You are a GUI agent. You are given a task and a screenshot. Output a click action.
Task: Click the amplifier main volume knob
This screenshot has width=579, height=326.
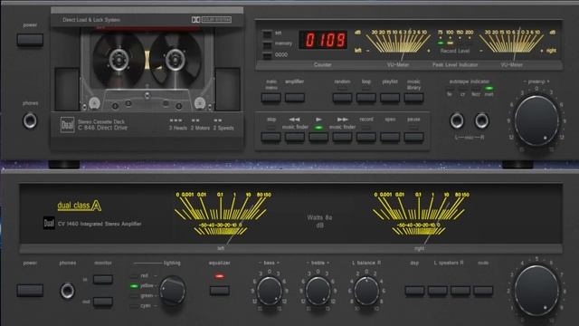tap(536, 291)
